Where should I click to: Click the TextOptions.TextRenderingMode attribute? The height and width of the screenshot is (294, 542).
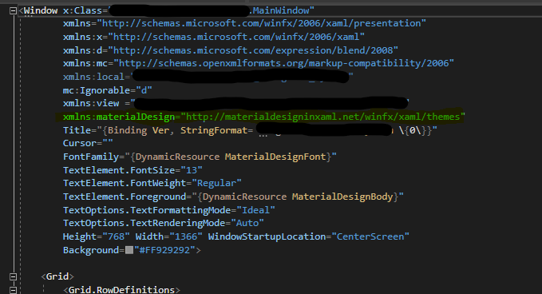(144, 223)
